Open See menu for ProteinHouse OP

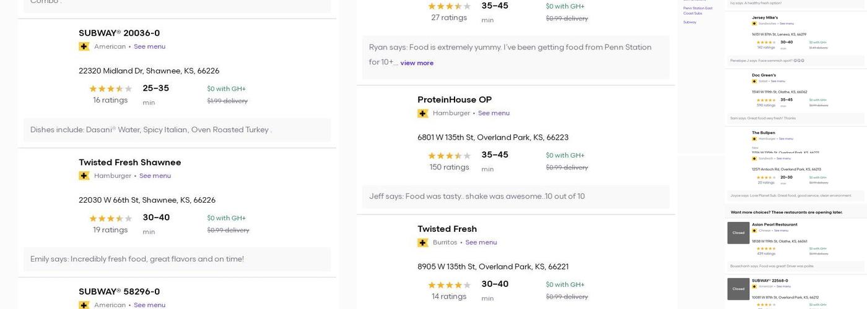(494, 114)
